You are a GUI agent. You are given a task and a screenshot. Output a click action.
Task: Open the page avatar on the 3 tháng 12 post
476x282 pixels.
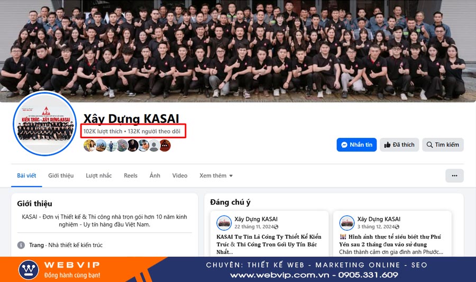pyautogui.click(x=346, y=223)
